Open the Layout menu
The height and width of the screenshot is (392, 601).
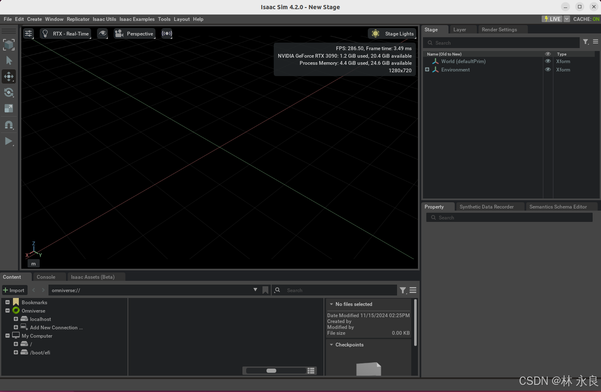[x=182, y=19]
